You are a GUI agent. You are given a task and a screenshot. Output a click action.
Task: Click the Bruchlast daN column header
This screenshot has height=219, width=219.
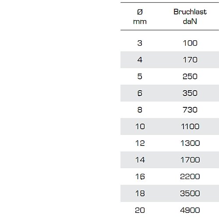tap(190, 17)
